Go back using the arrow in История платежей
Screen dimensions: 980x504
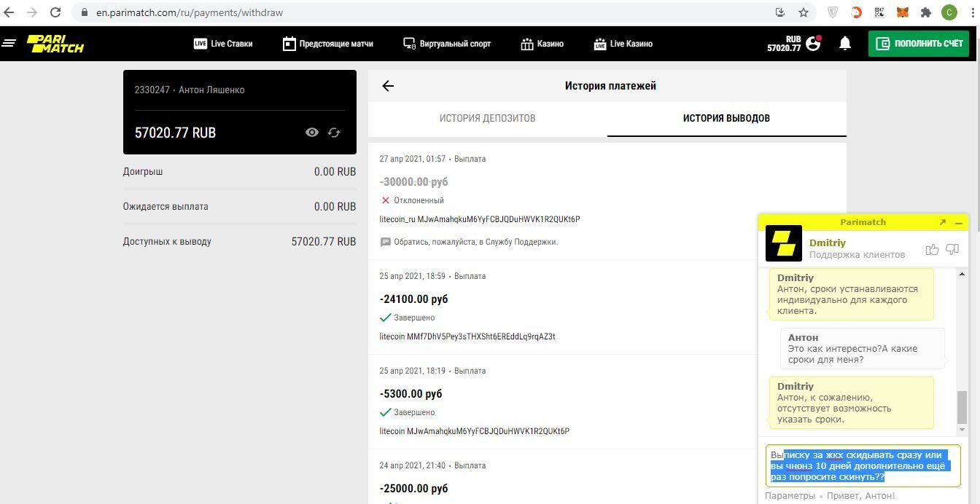[x=388, y=86]
